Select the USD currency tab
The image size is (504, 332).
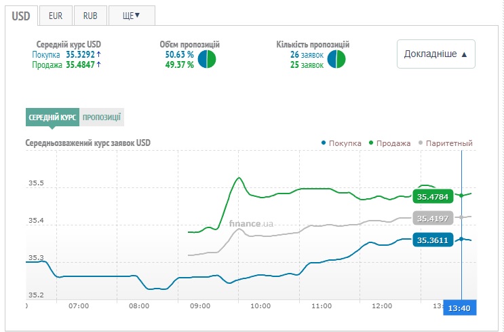click(x=21, y=15)
